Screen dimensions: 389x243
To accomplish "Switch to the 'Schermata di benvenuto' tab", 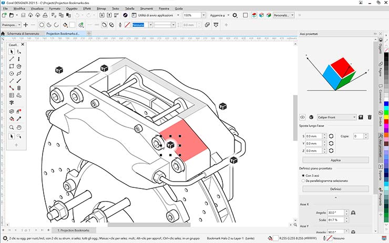I will click(24, 34).
